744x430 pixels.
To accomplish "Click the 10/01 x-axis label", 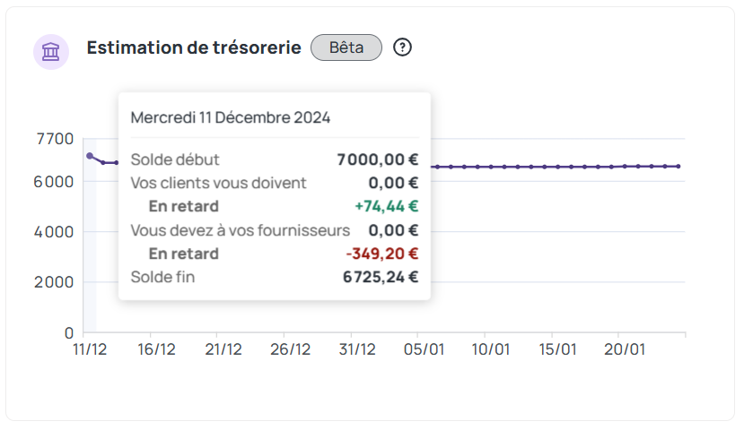I will (x=491, y=349).
